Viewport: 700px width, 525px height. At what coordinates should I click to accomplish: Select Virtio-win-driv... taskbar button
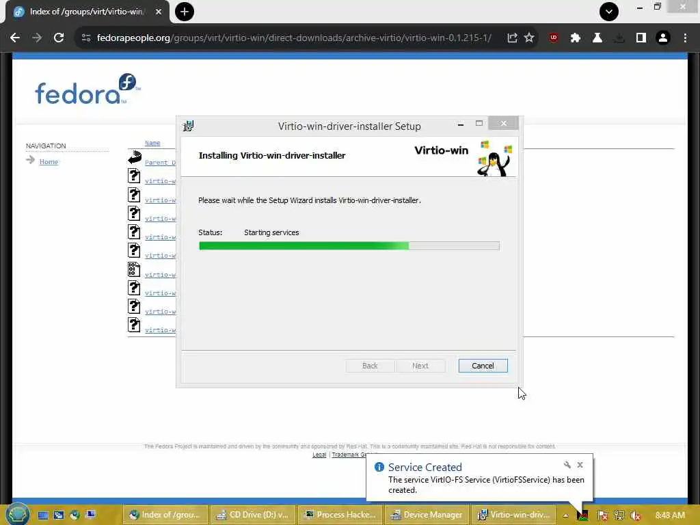click(514, 515)
